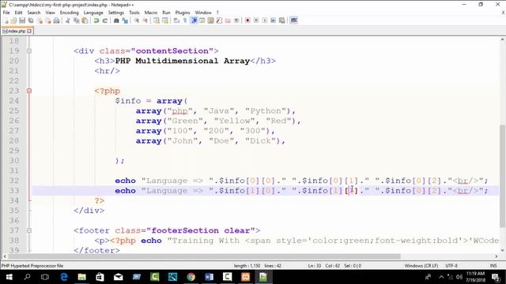The width and height of the screenshot is (506, 284).
Task: Toggle Show All Characters paragraph icon
Action: point(185,21)
